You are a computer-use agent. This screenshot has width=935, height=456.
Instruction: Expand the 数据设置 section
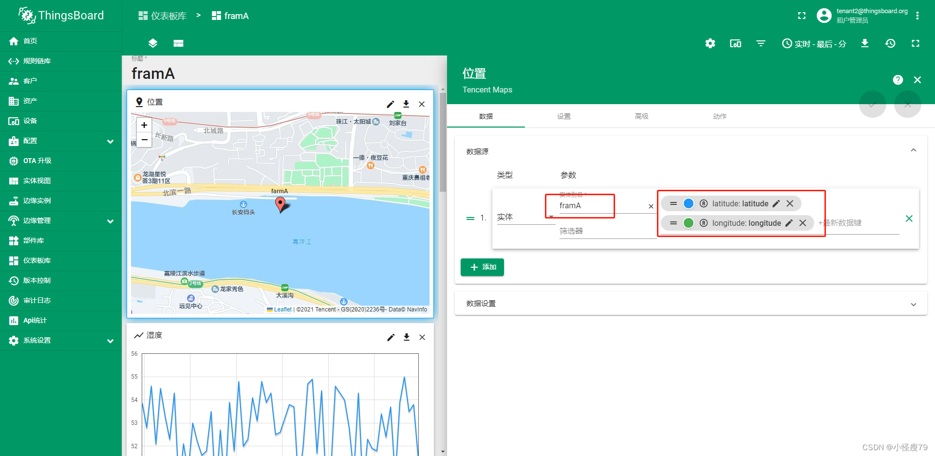tap(913, 304)
